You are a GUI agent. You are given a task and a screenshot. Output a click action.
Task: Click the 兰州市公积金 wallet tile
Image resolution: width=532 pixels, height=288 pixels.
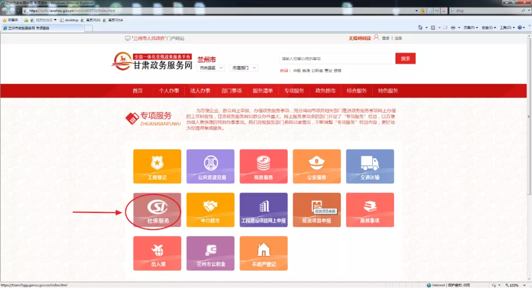click(210, 253)
